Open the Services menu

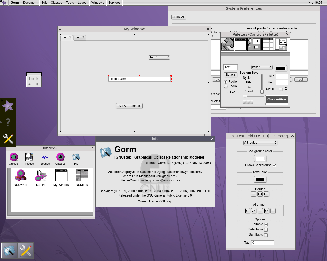click(114, 3)
